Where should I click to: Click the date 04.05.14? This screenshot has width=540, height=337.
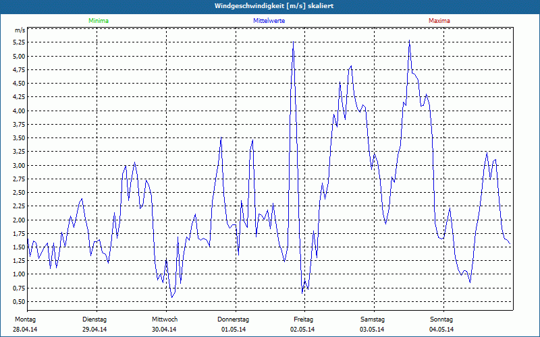pyautogui.click(x=441, y=330)
